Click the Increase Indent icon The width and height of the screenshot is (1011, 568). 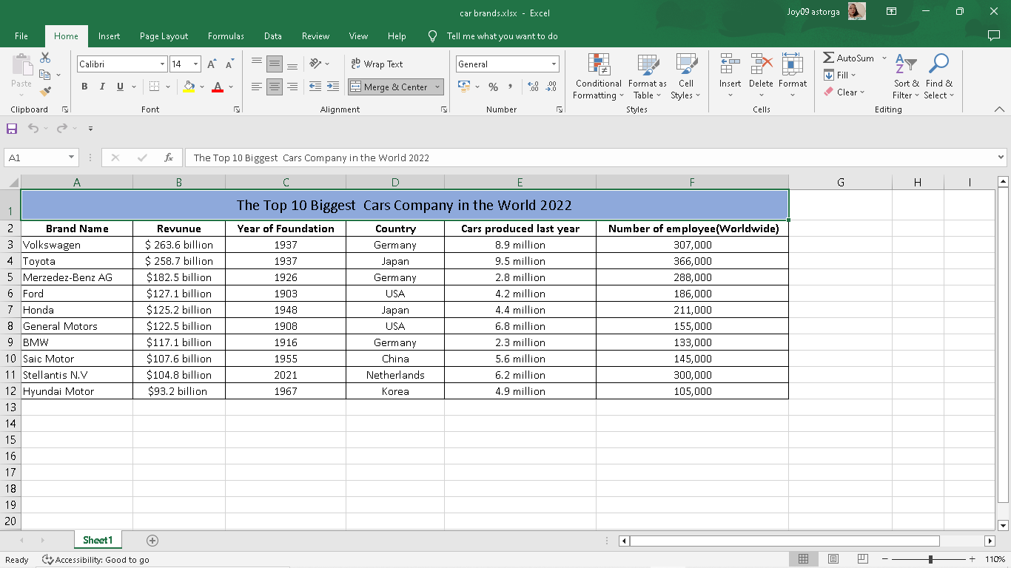pyautogui.click(x=333, y=87)
